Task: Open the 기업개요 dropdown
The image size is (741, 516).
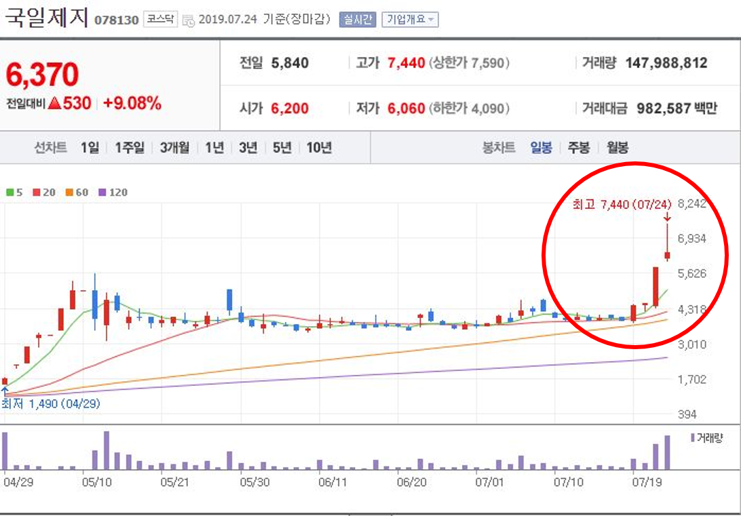Action: [x=410, y=20]
